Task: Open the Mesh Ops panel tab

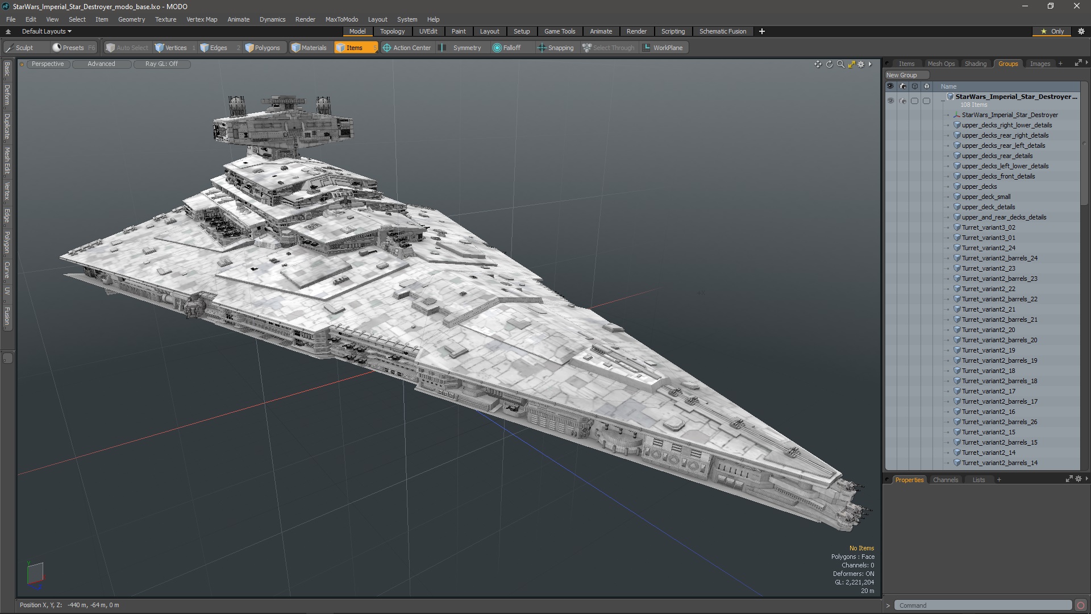Action: (x=941, y=64)
